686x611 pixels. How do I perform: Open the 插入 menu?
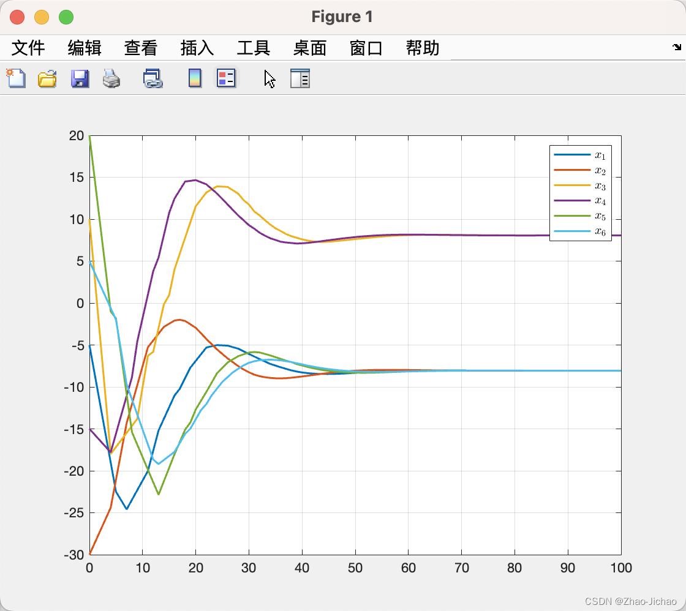197,48
